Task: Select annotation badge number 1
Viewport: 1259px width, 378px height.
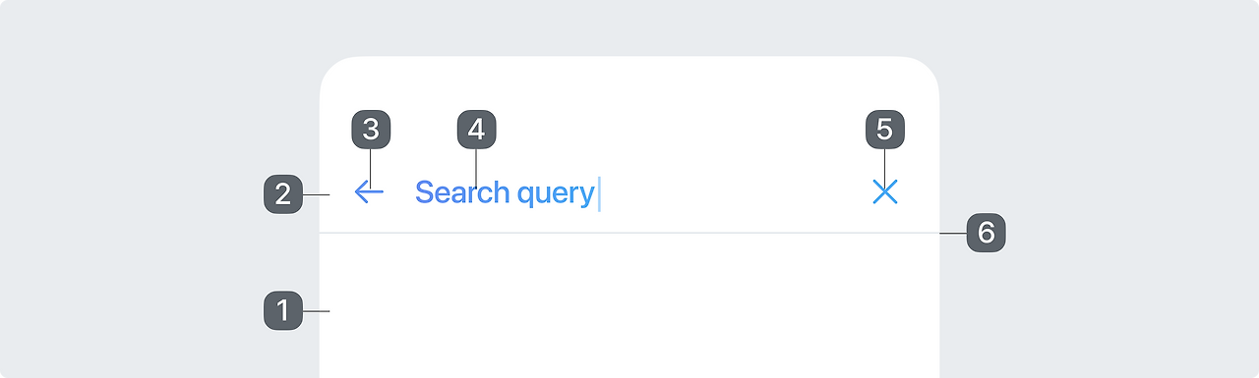Action: click(x=283, y=311)
